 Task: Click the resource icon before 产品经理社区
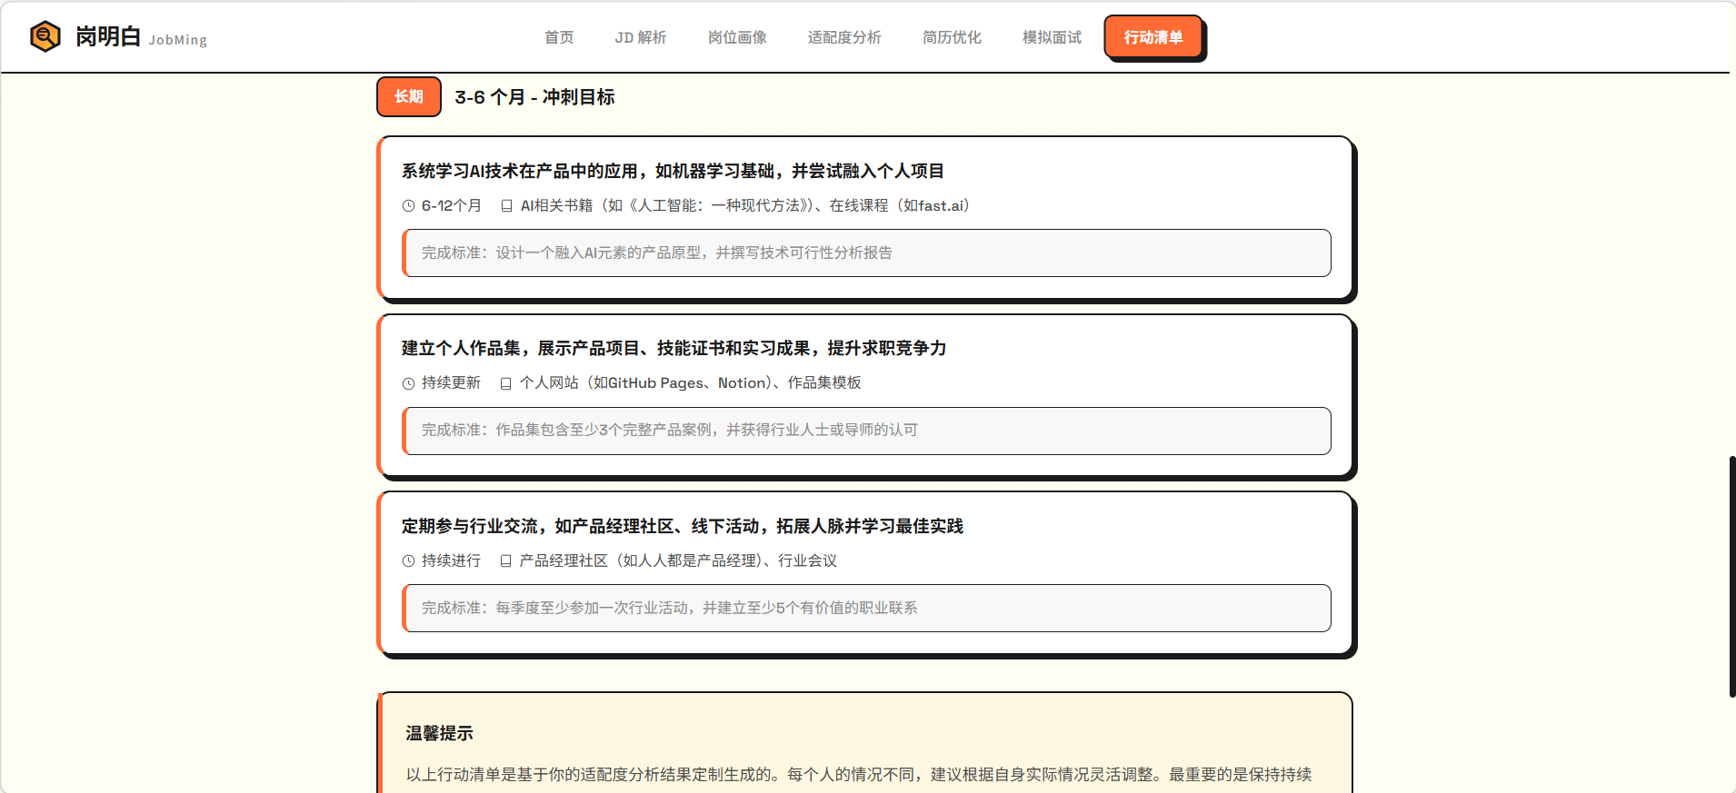(x=506, y=561)
